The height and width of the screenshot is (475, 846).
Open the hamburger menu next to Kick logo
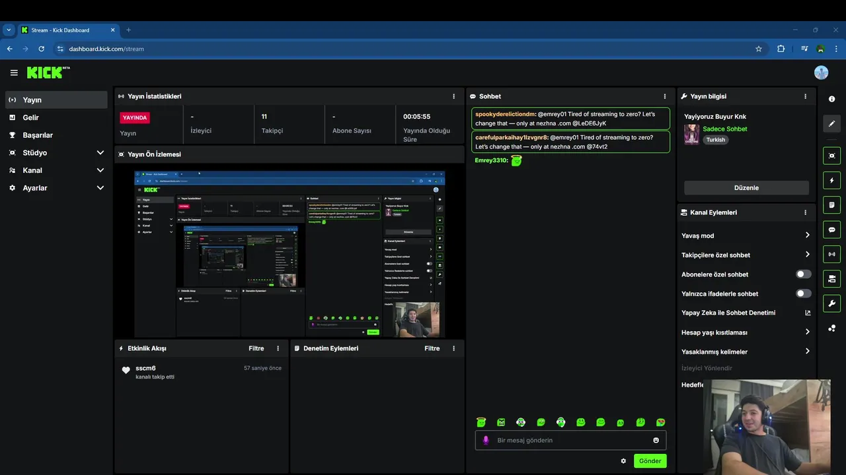[x=14, y=73]
